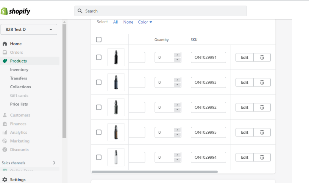Expand the Sales channels section
This screenshot has width=309, height=183.
54,163
